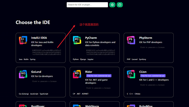Click the CMake tag
The width and height of the screenshot is (189, 107).
[138, 94]
